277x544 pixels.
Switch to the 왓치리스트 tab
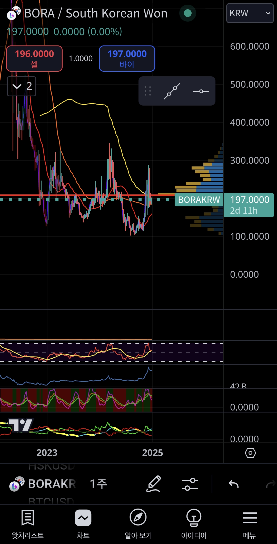click(28, 524)
